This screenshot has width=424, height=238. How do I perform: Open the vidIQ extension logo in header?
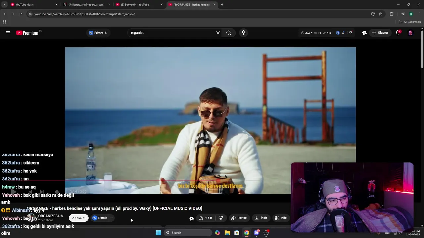click(x=338, y=33)
